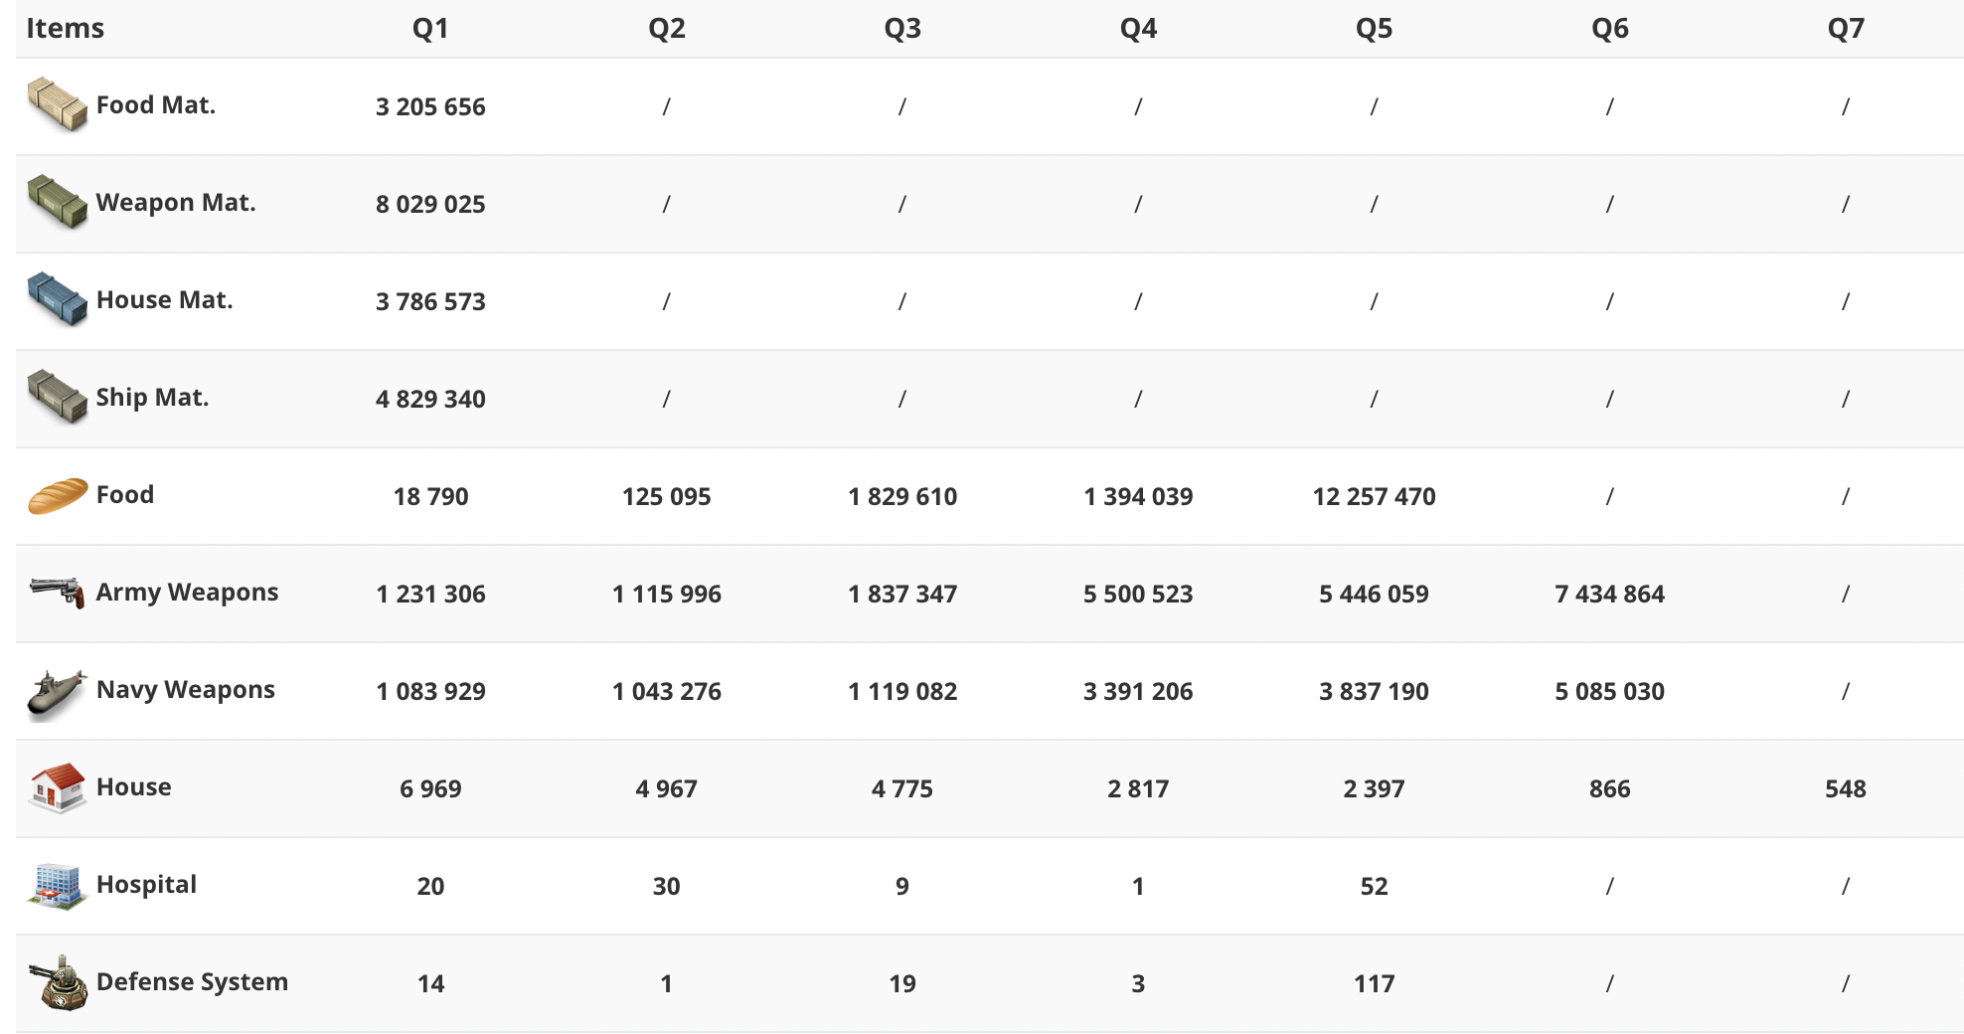Click the red-roofed House icon
The height and width of the screenshot is (1034, 1964).
coord(57,787)
